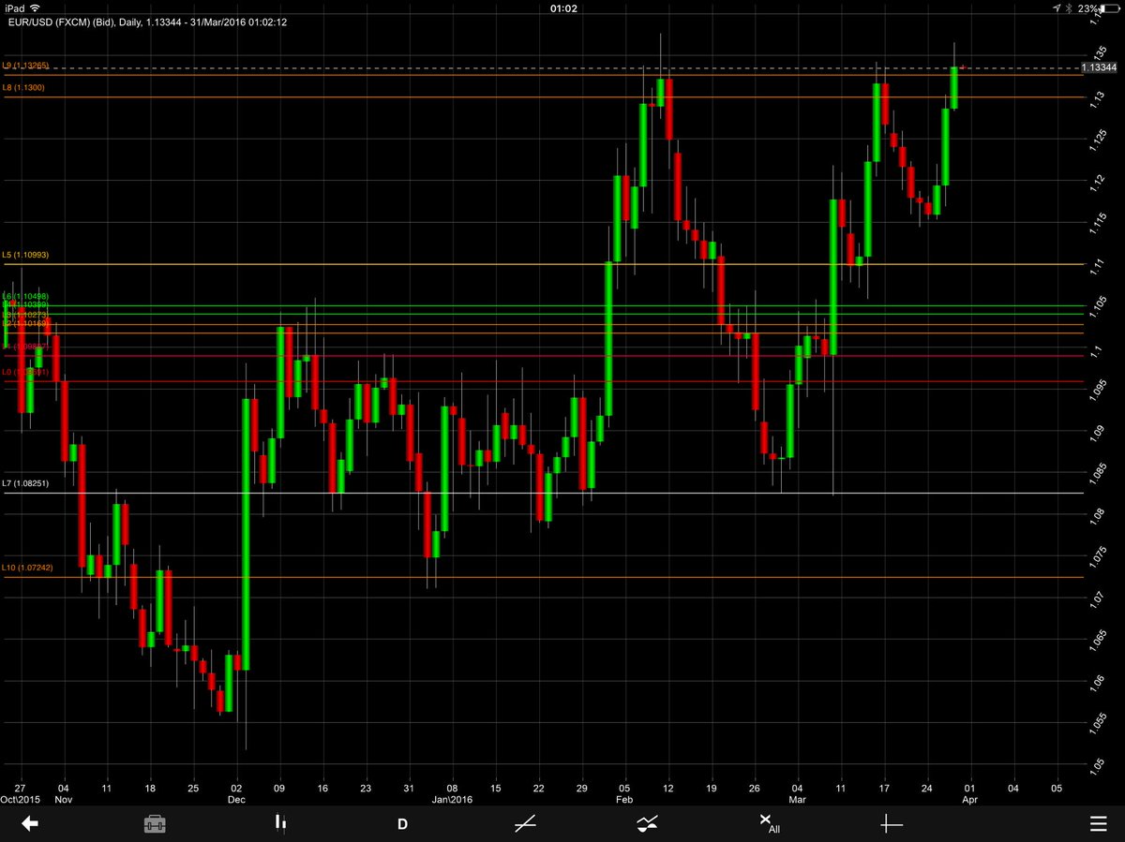The image size is (1125, 842).
Task: Select the L2 (1.10169) orange level label
Action: [25, 323]
